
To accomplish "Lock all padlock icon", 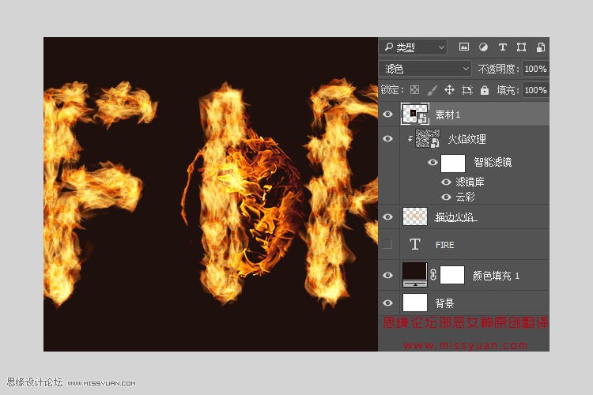I will [x=485, y=90].
